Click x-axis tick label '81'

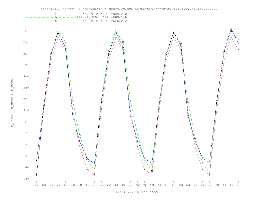point(231,185)
